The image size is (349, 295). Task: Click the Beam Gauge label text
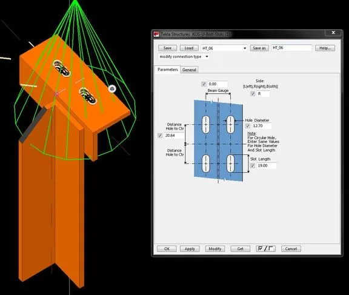click(x=218, y=90)
